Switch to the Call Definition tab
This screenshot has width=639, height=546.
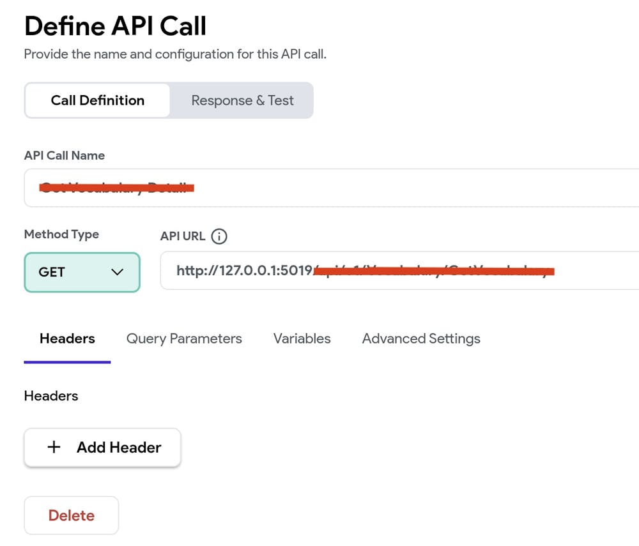(98, 100)
